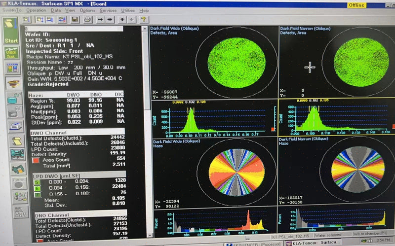
Task: Click the first toolbar recipe icon
Action: (x=27, y=19)
